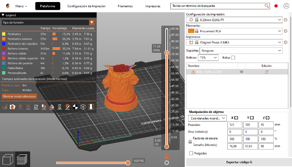292x167 pixels.
Task: Toggle visibility eye for Baby_Yoda_v2.2.stl
Action: [x=242, y=72]
